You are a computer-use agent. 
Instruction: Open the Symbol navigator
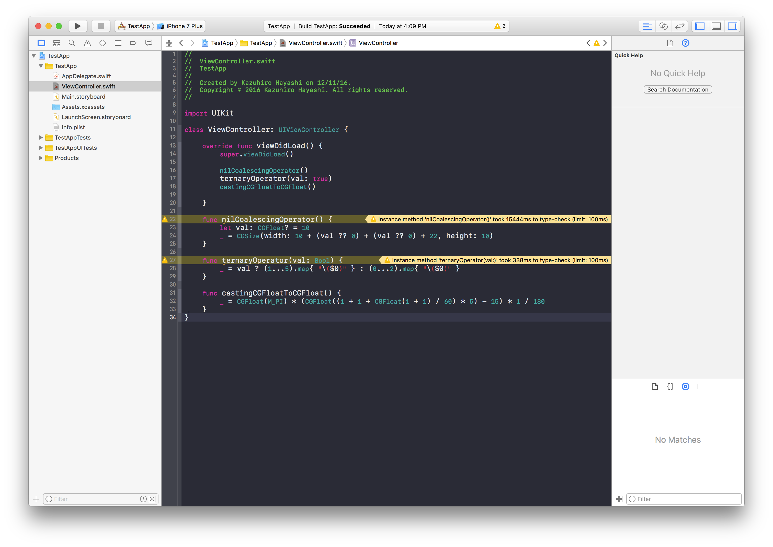[x=56, y=43]
